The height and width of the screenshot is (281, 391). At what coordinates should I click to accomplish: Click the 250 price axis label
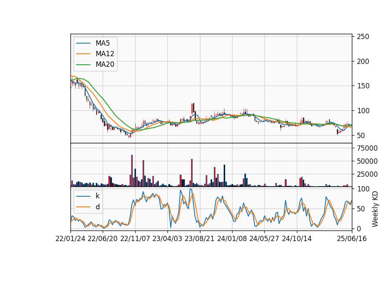[x=363, y=37]
